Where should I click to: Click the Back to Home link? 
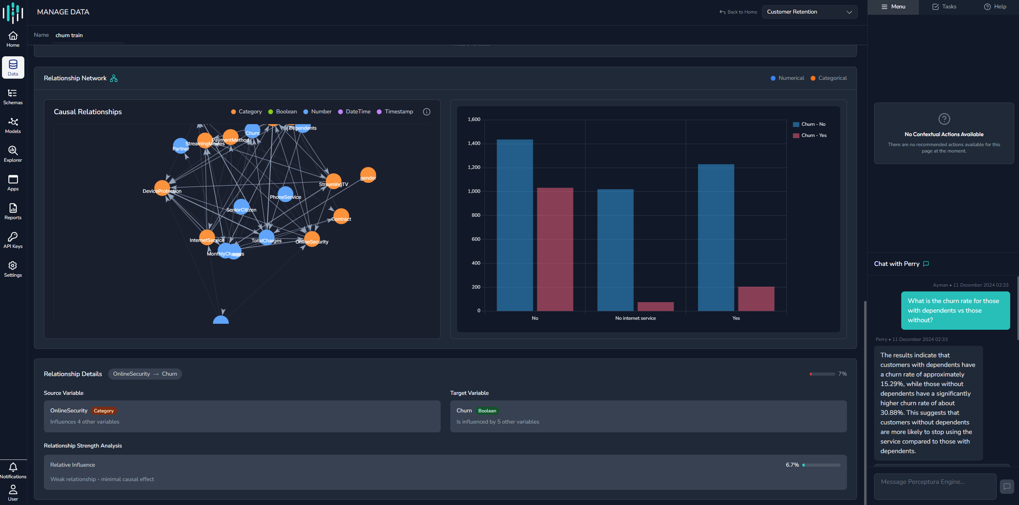[x=738, y=12]
